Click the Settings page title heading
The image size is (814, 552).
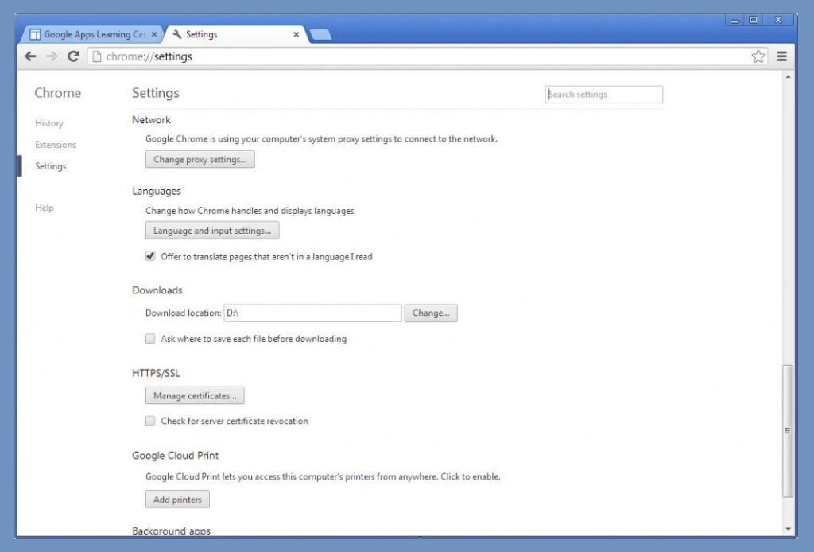coord(155,93)
